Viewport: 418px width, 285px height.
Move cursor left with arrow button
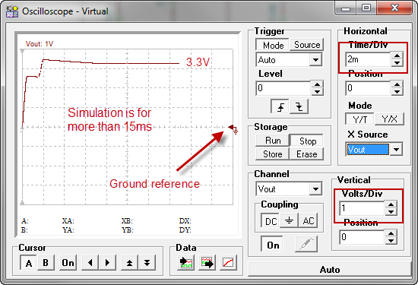pyautogui.click(x=90, y=263)
